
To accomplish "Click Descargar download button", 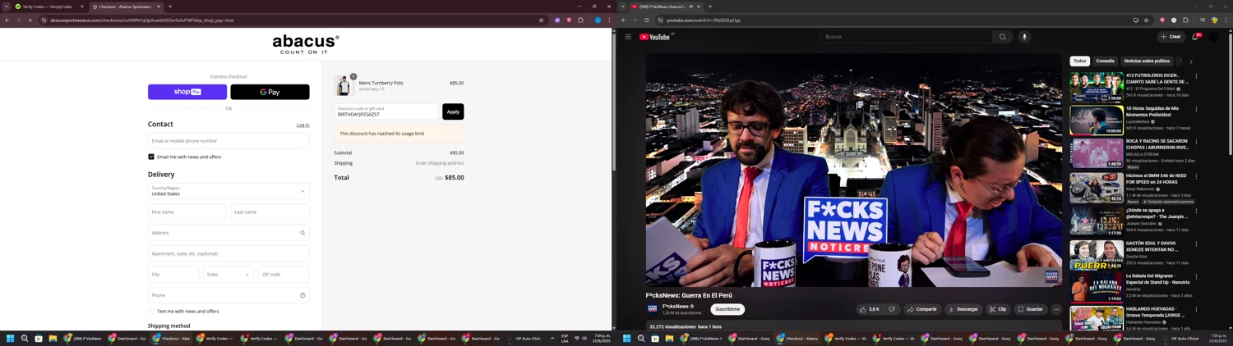I will click(963, 309).
